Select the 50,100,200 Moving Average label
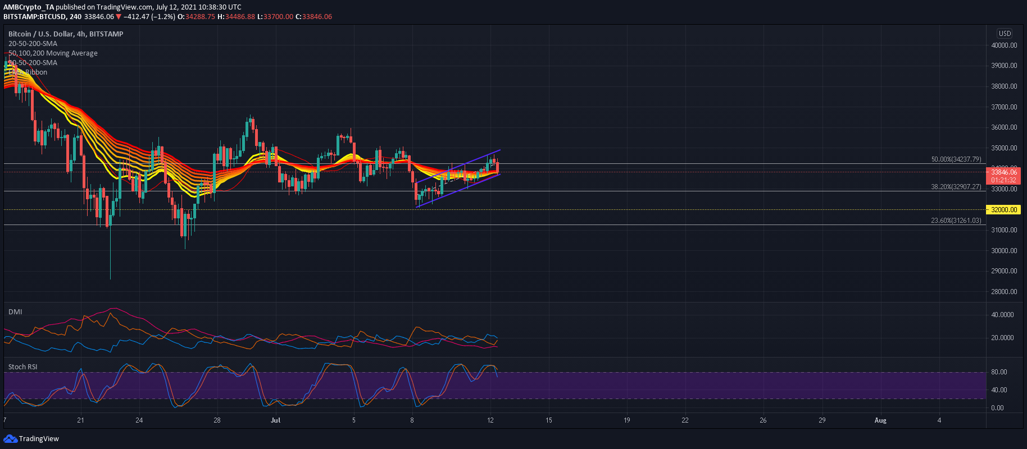1027x449 pixels. 53,53
